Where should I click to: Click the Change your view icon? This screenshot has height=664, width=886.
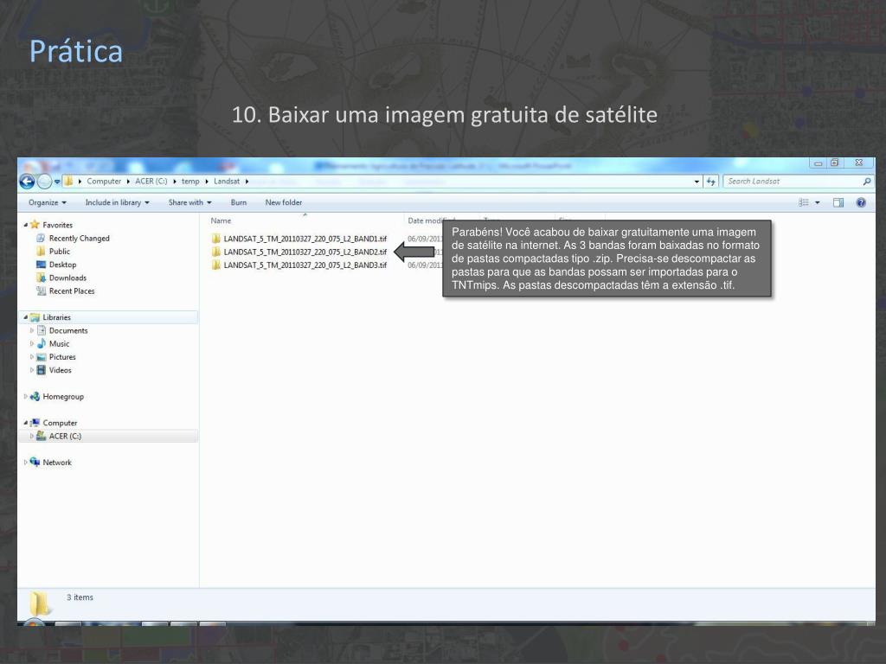(804, 202)
